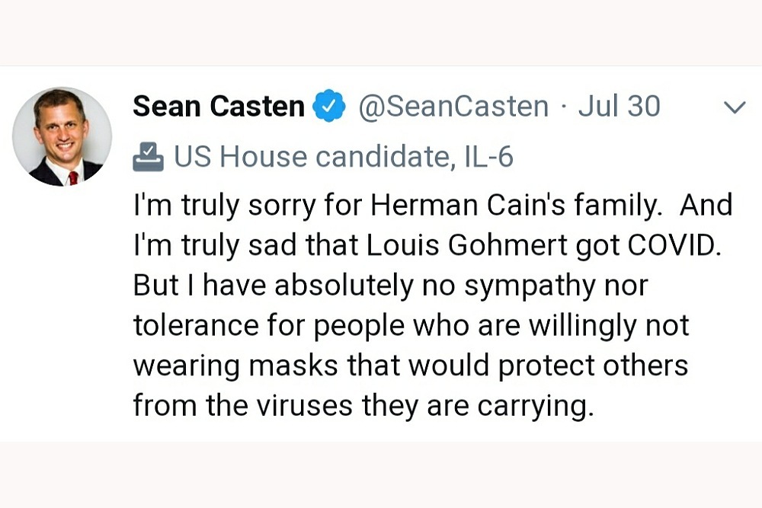Expand the tweet options chevron
Image resolution: width=762 pixels, height=508 pixels.
point(734,108)
